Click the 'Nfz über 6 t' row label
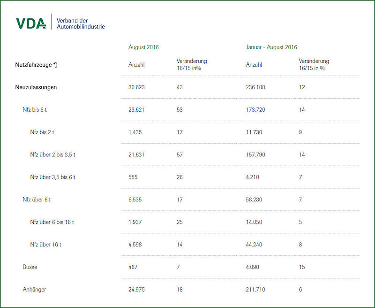This screenshot has width=375, height=308. [37, 200]
